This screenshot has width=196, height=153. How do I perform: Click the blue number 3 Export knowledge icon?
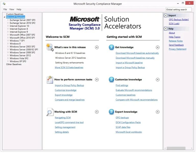coord(111,112)
